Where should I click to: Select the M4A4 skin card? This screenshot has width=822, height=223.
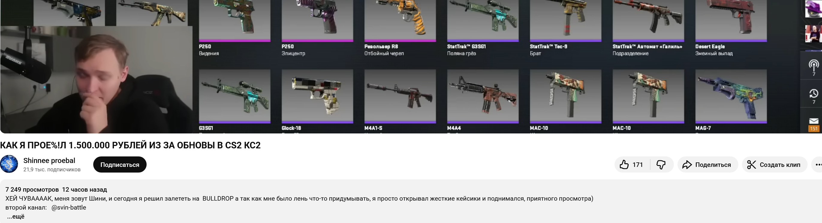[483, 100]
